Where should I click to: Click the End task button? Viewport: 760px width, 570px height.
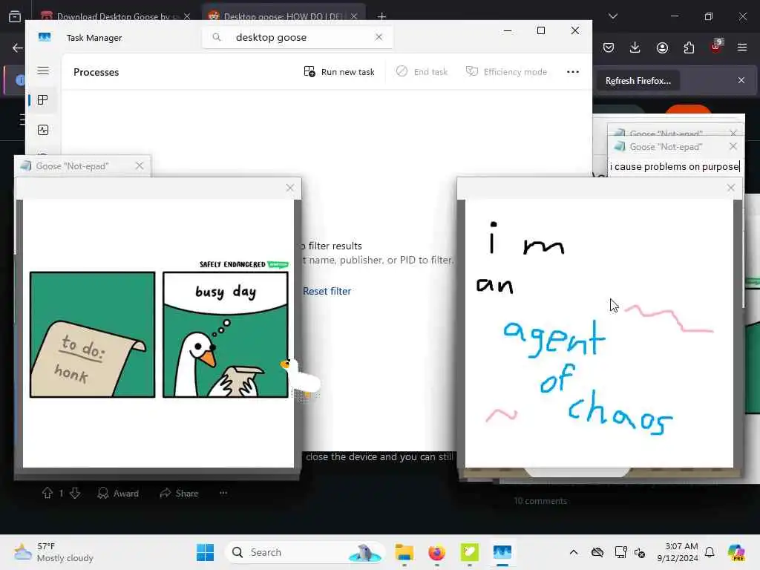pyautogui.click(x=422, y=72)
